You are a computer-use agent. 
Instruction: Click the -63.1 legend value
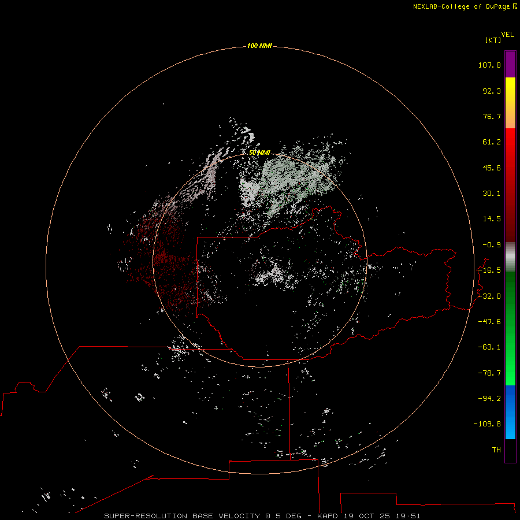coord(489,347)
